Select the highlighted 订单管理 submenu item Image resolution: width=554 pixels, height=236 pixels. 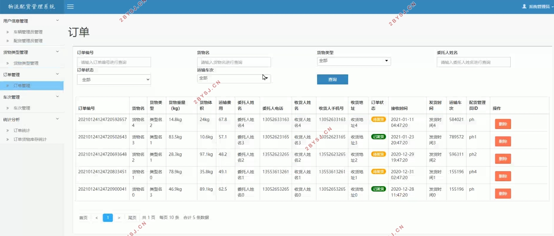coord(32,85)
